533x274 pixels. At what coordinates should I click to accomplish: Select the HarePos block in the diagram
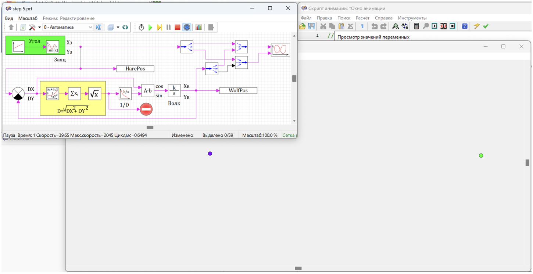tap(135, 69)
